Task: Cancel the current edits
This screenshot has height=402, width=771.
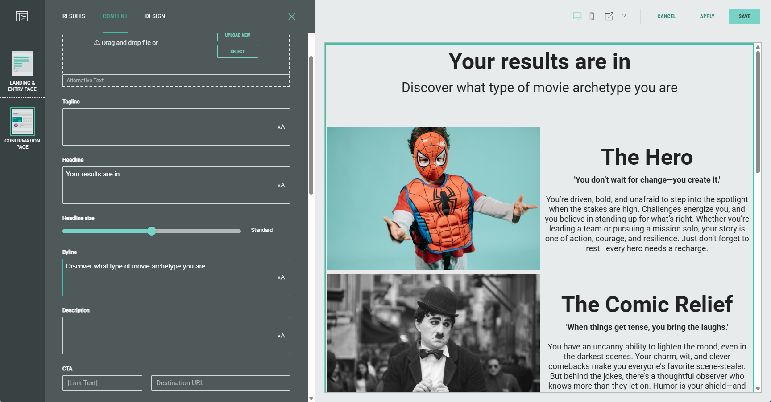Action: pyautogui.click(x=666, y=16)
